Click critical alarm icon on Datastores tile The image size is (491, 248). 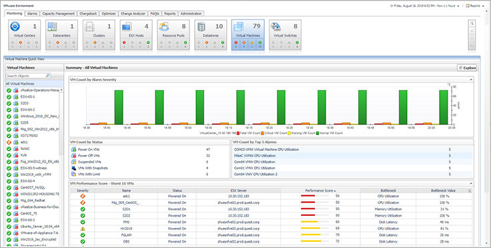(x=207, y=42)
